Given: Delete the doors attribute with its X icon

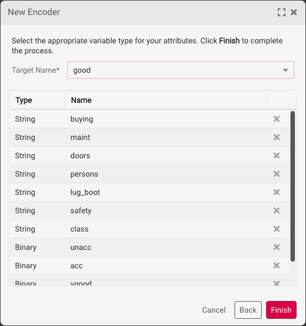Looking at the screenshot, I should (x=276, y=156).
